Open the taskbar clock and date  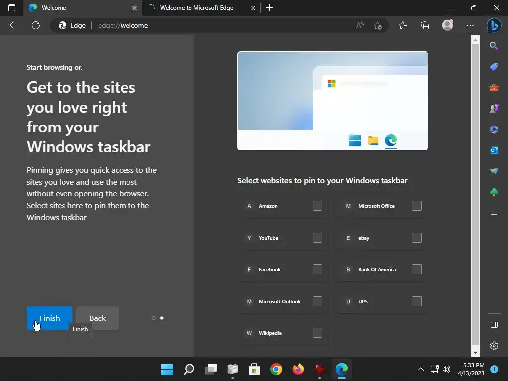pos(471,369)
